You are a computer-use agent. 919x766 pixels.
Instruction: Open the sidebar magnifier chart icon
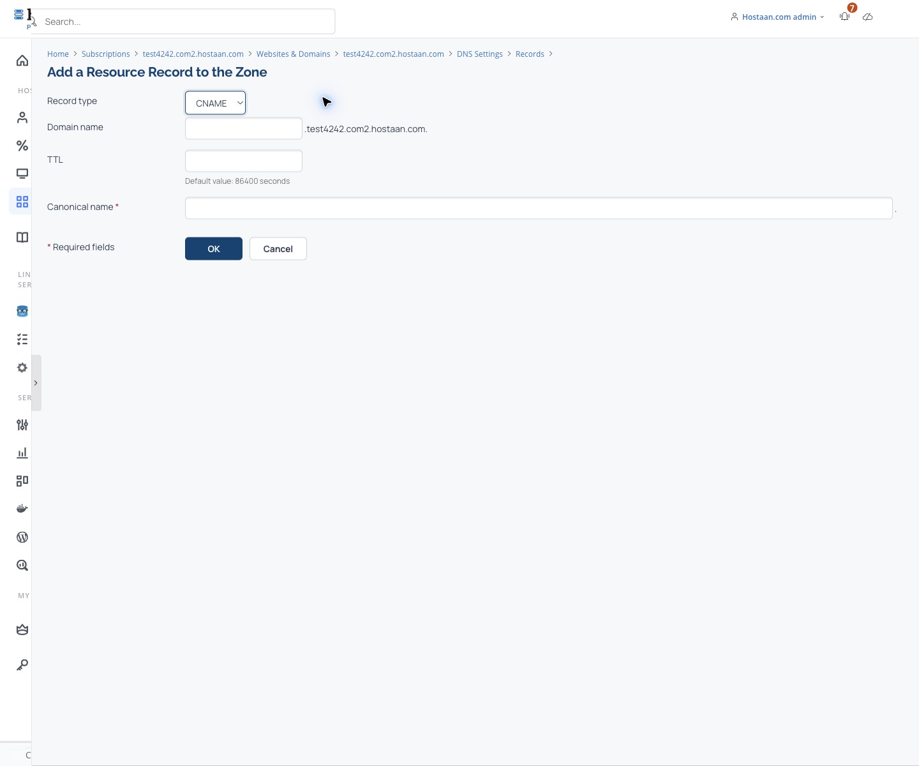click(22, 565)
